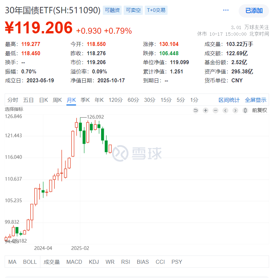Select the BIAS sub-indicator
This screenshot has width=277, height=278.
143,262
